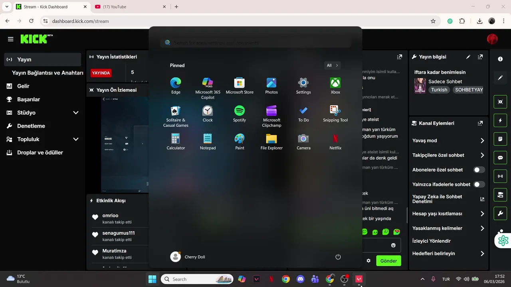Screen dimensions: 511x287
Task: Focus the Start menu search box
Action: pos(255,43)
